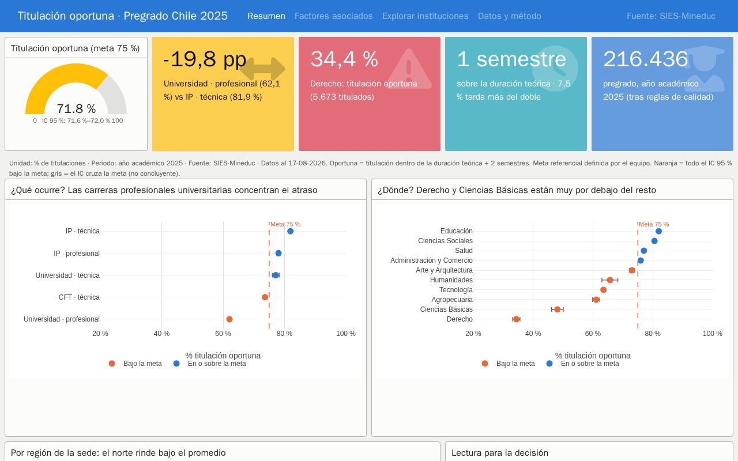Click the warning triangle icon on the Derecho card
738x461 pixels.
409,69
